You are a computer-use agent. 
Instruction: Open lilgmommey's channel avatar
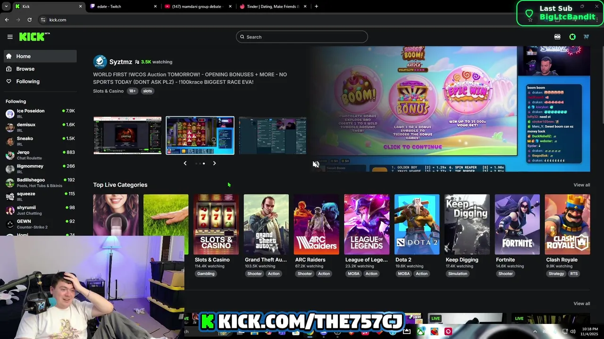[10, 169]
